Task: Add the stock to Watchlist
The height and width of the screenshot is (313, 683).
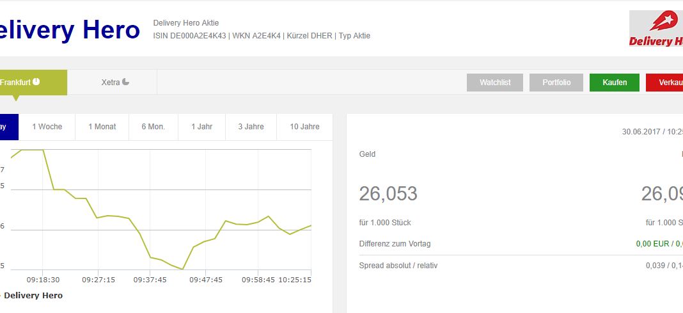Action: pos(495,83)
